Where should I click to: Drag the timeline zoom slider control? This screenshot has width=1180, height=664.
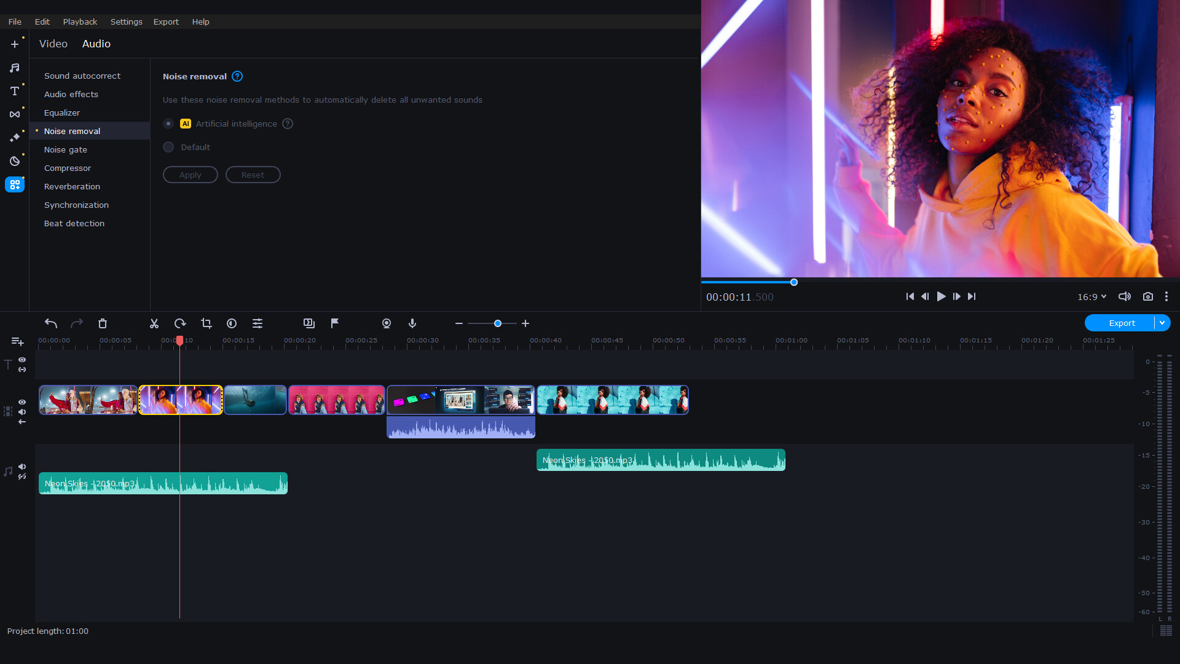(x=498, y=323)
